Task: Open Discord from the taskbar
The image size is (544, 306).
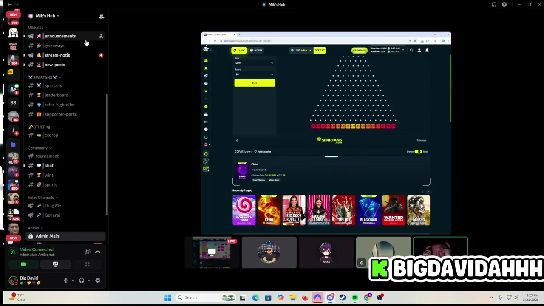Action: [x=330, y=297]
